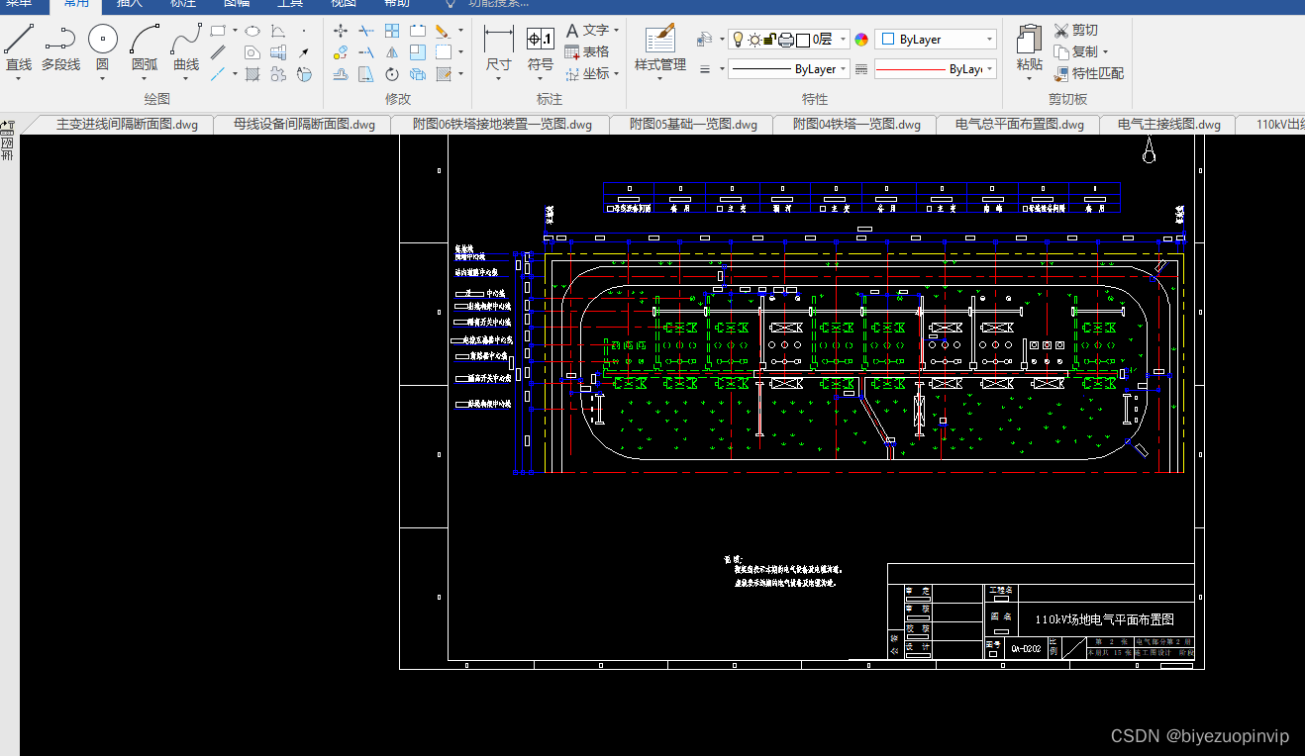Expand the 曲线 dropdown arrow

186,80
